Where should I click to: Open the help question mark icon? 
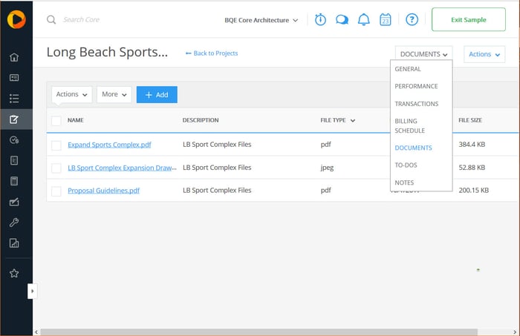(x=412, y=19)
